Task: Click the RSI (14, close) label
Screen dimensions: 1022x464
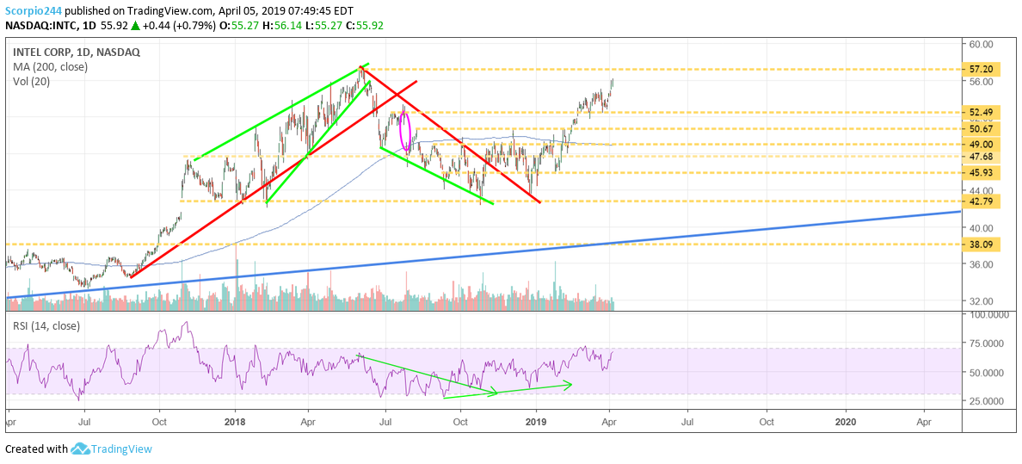Action: (46, 325)
